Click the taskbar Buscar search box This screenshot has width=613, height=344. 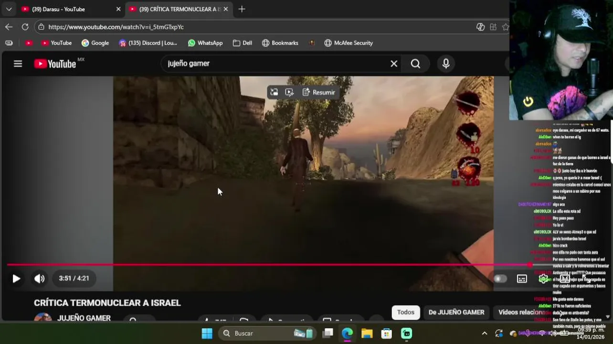[267, 333]
